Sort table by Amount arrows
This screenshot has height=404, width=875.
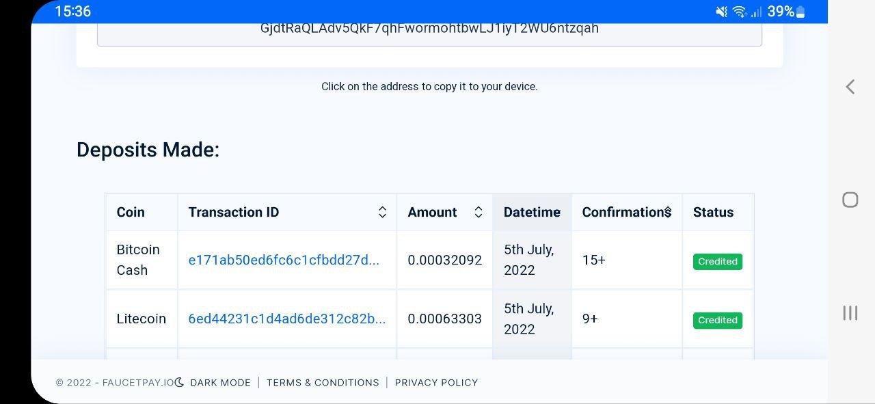[x=479, y=213]
